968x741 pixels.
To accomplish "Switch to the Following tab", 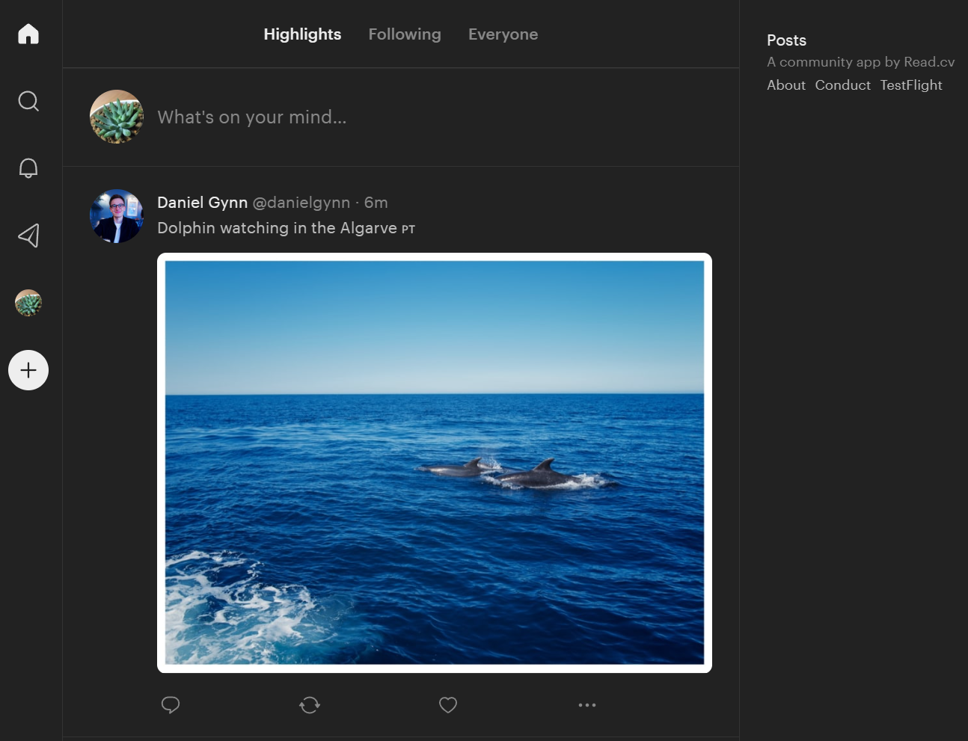I will [x=405, y=34].
